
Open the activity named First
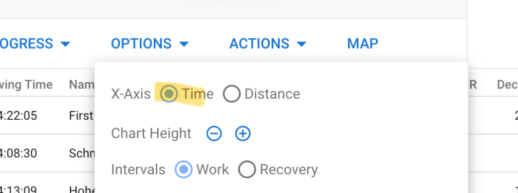(x=81, y=116)
